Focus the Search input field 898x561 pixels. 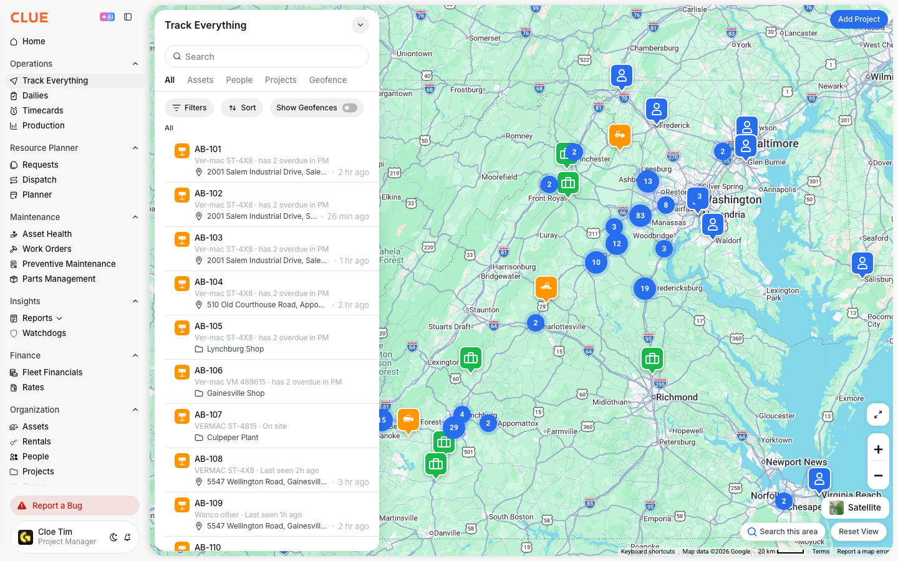pyautogui.click(x=267, y=56)
